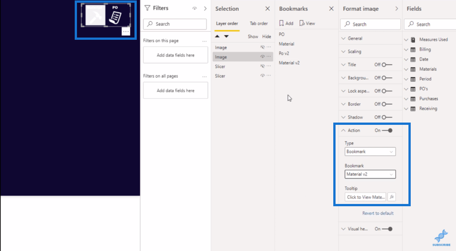This screenshot has width=456, height=251.
Task: Turn on the Background toggle
Action: pyautogui.click(x=387, y=78)
